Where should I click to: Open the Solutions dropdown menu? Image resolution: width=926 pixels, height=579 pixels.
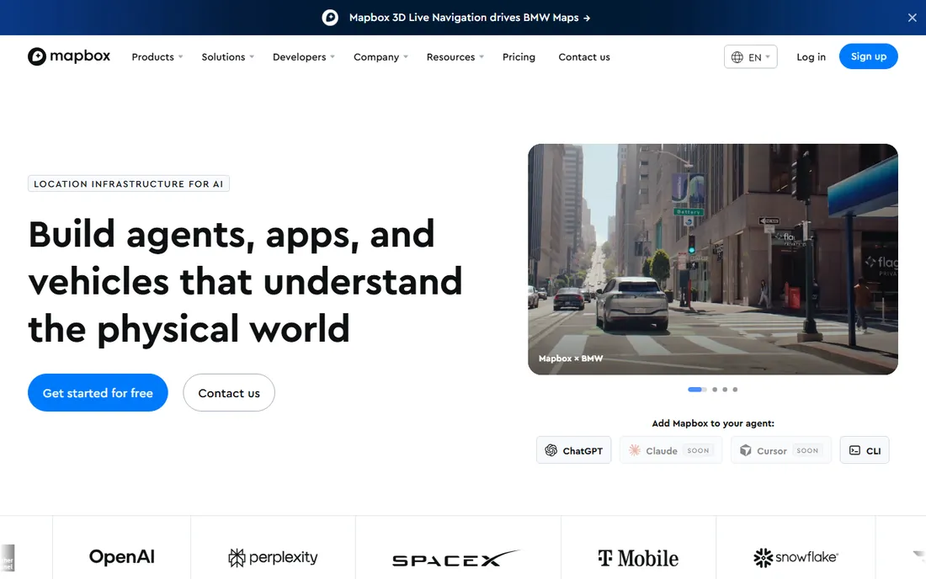pos(227,57)
